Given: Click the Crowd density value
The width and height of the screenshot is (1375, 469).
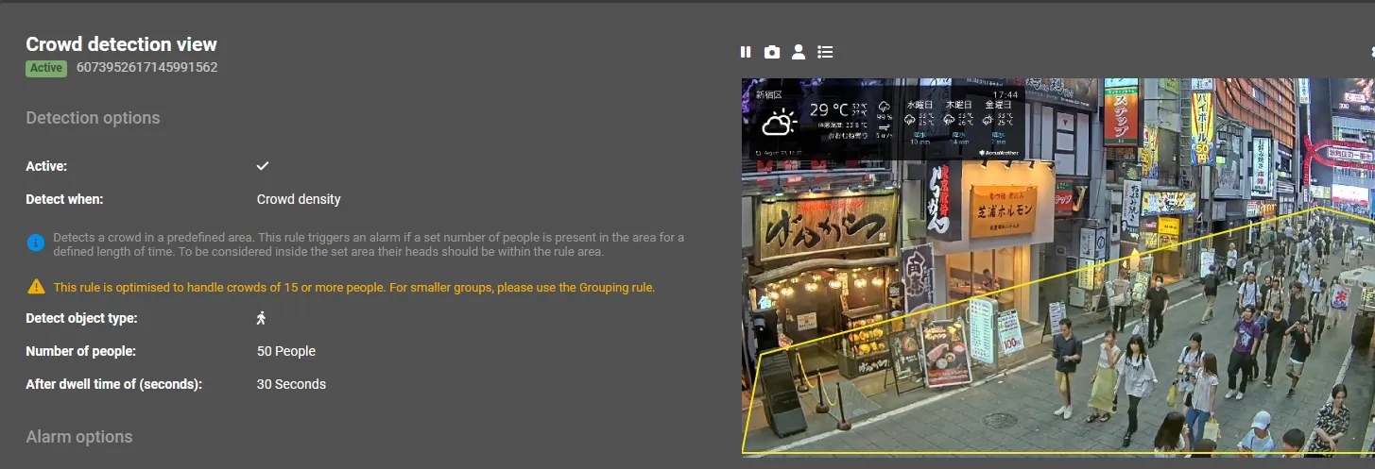Looking at the screenshot, I should (x=299, y=199).
